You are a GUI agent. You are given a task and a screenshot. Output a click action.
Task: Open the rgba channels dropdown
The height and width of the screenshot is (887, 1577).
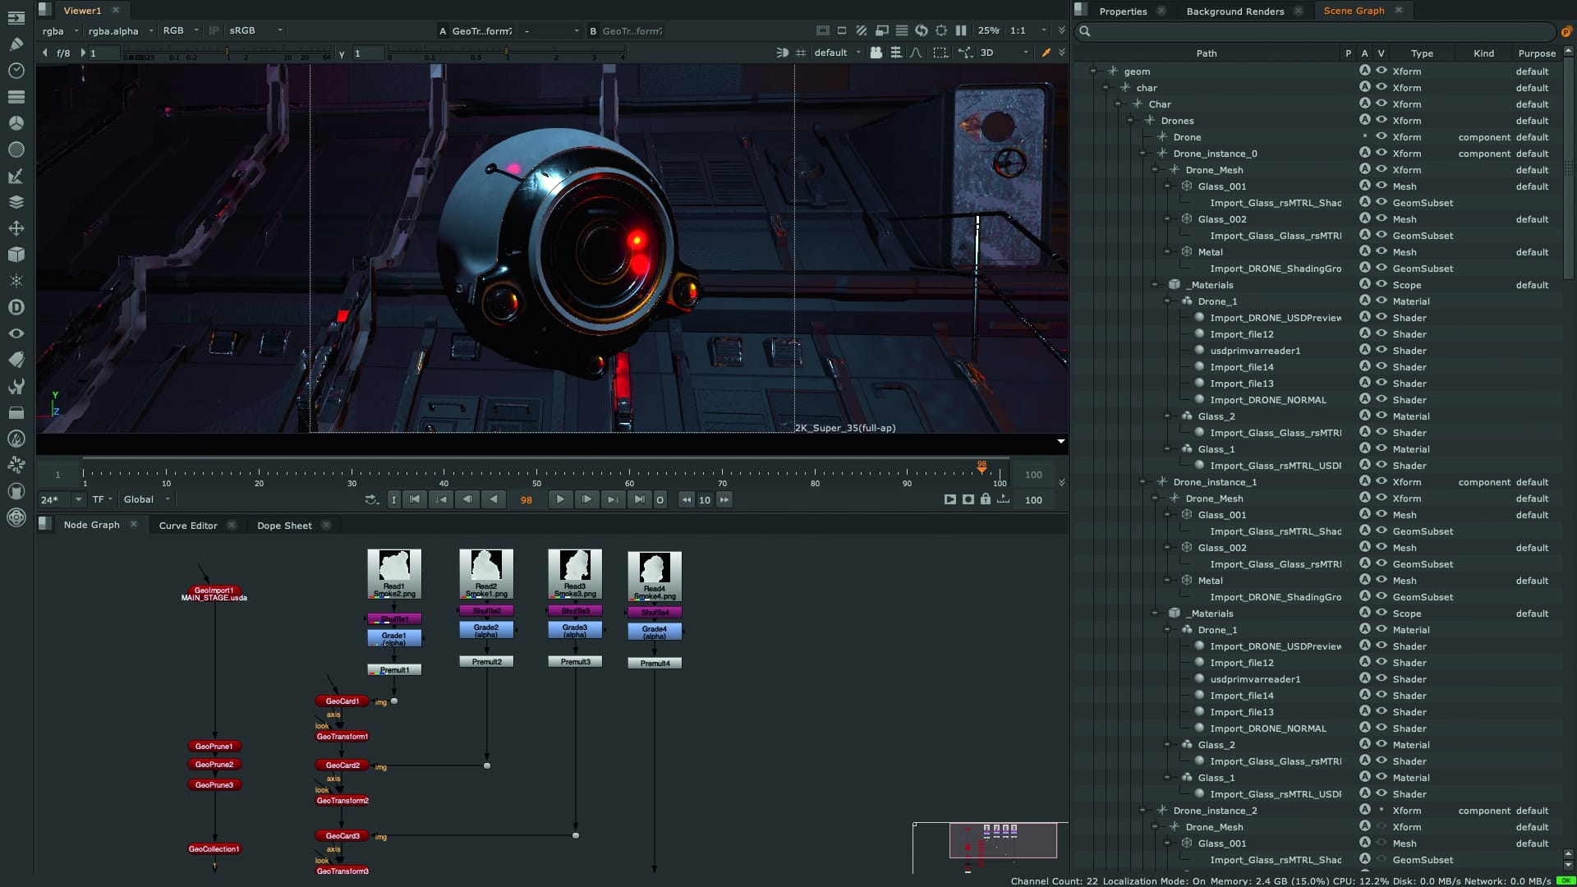57,31
